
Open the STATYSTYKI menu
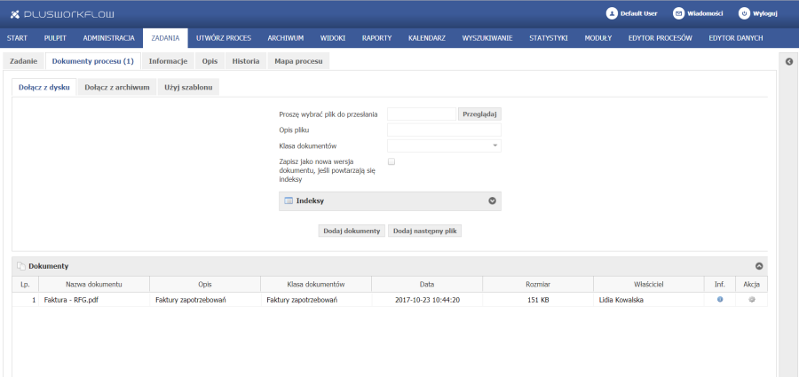(x=549, y=38)
